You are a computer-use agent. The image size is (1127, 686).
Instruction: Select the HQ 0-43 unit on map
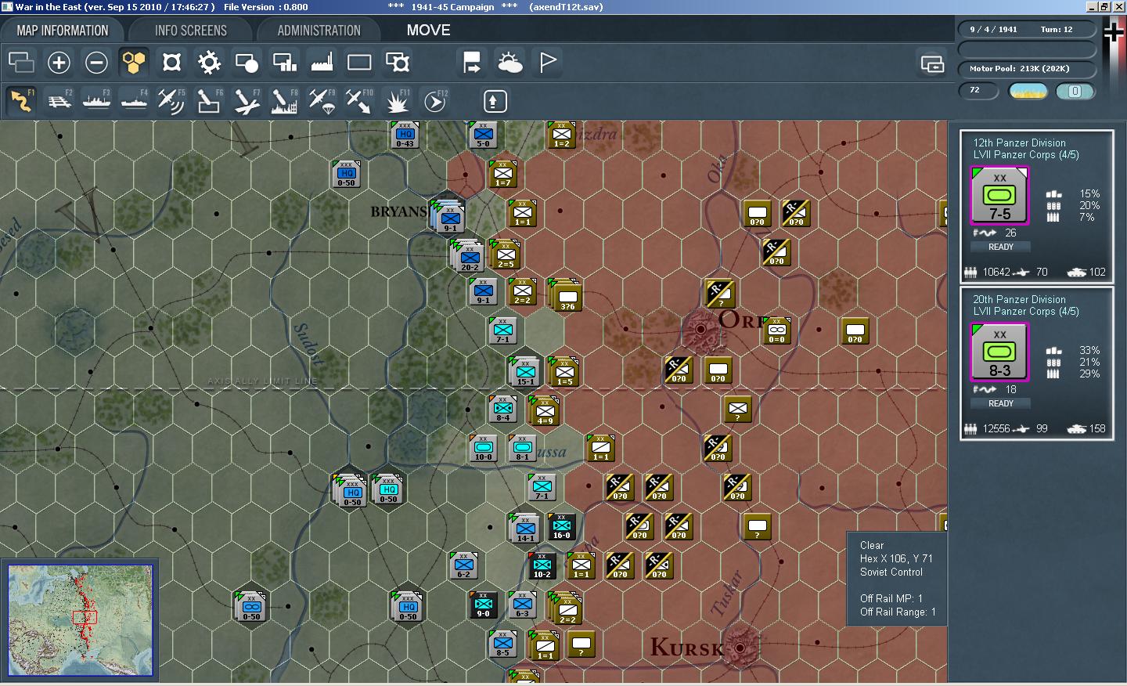405,135
